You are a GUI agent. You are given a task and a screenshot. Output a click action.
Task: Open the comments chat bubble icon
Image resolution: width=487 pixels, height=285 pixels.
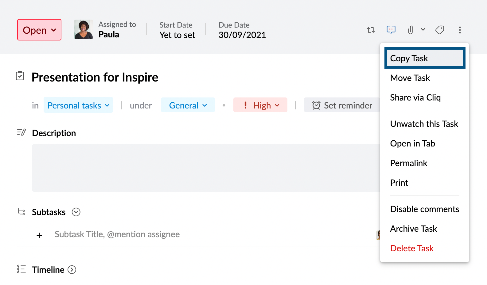pyautogui.click(x=391, y=30)
